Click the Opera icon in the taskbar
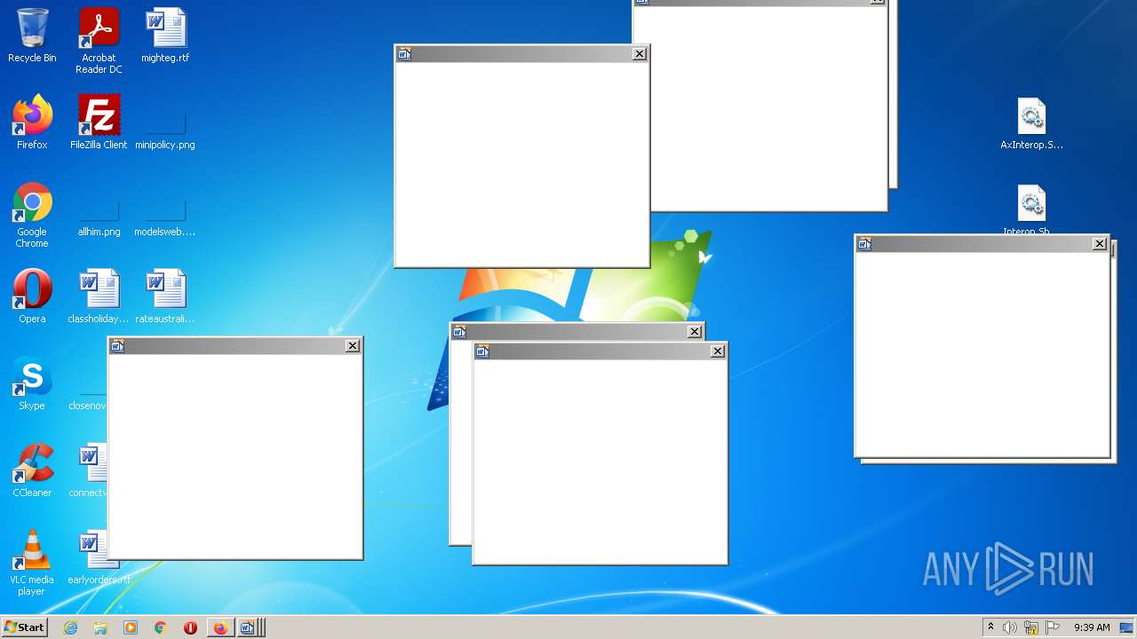 pyautogui.click(x=190, y=627)
